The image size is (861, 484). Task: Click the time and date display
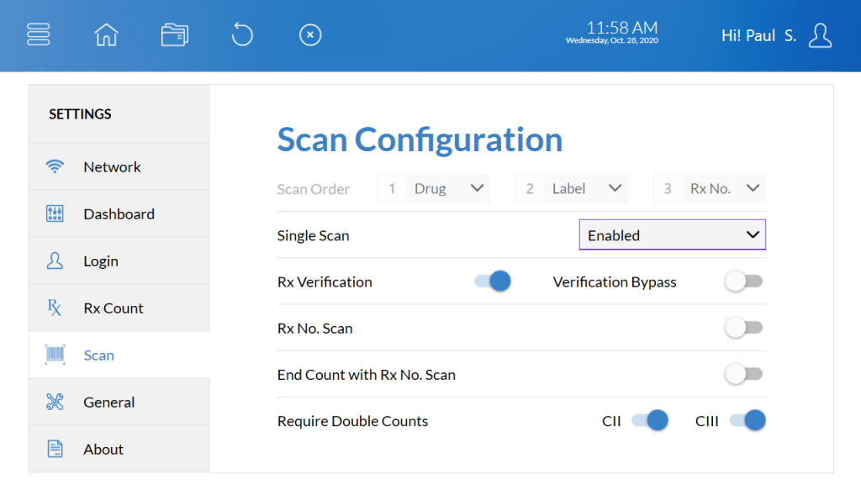click(612, 33)
